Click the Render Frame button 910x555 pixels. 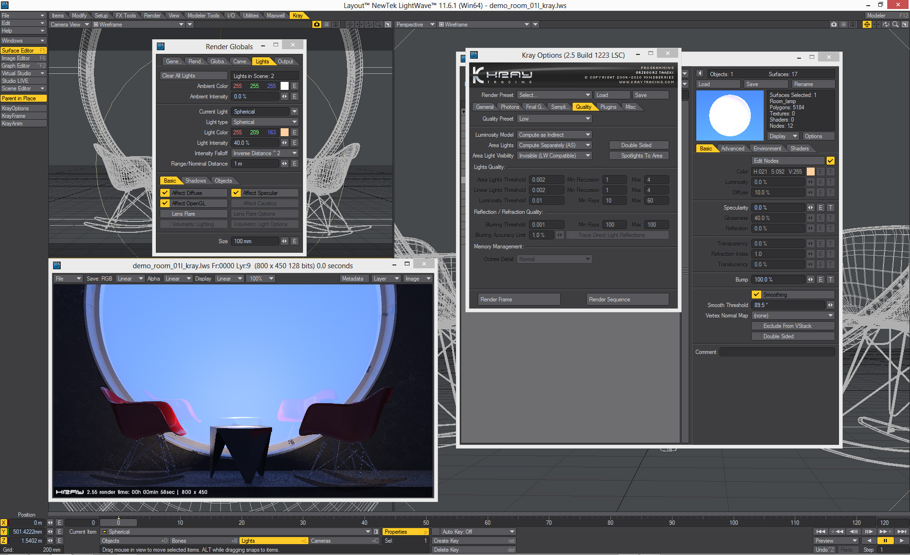coord(519,300)
